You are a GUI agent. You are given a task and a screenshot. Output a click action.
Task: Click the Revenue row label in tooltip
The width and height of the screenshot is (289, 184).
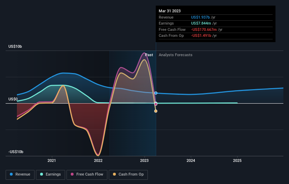tap(166, 17)
